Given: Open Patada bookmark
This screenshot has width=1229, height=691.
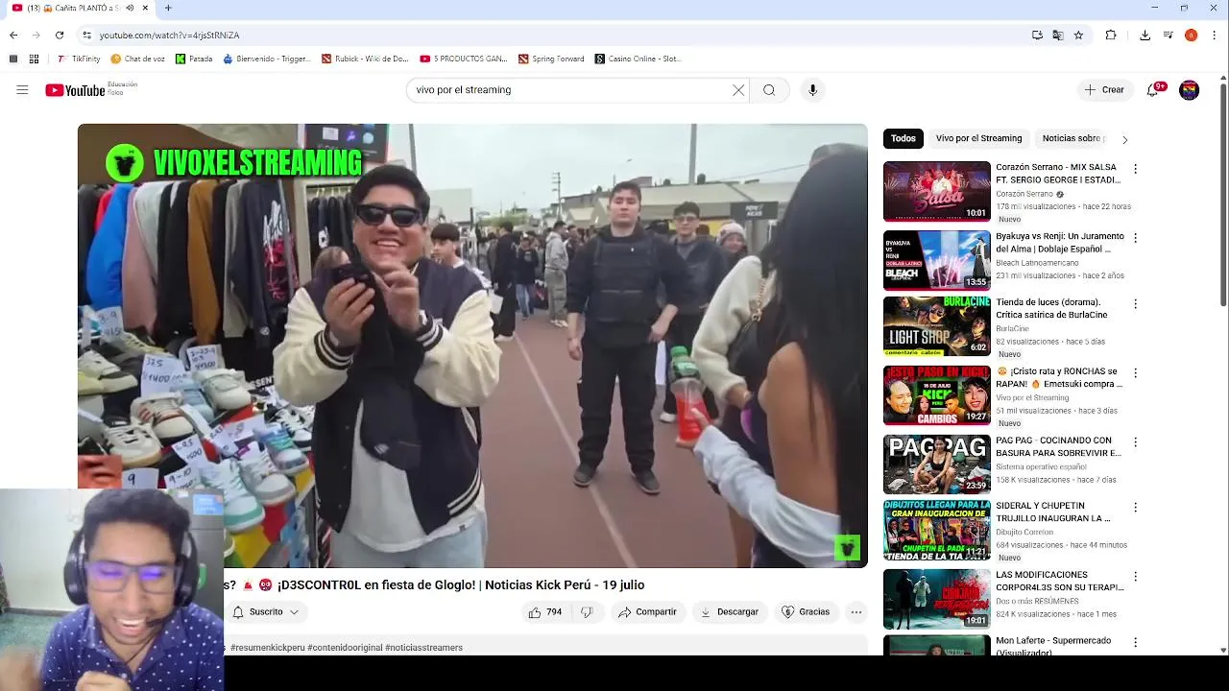Looking at the screenshot, I should point(194,59).
